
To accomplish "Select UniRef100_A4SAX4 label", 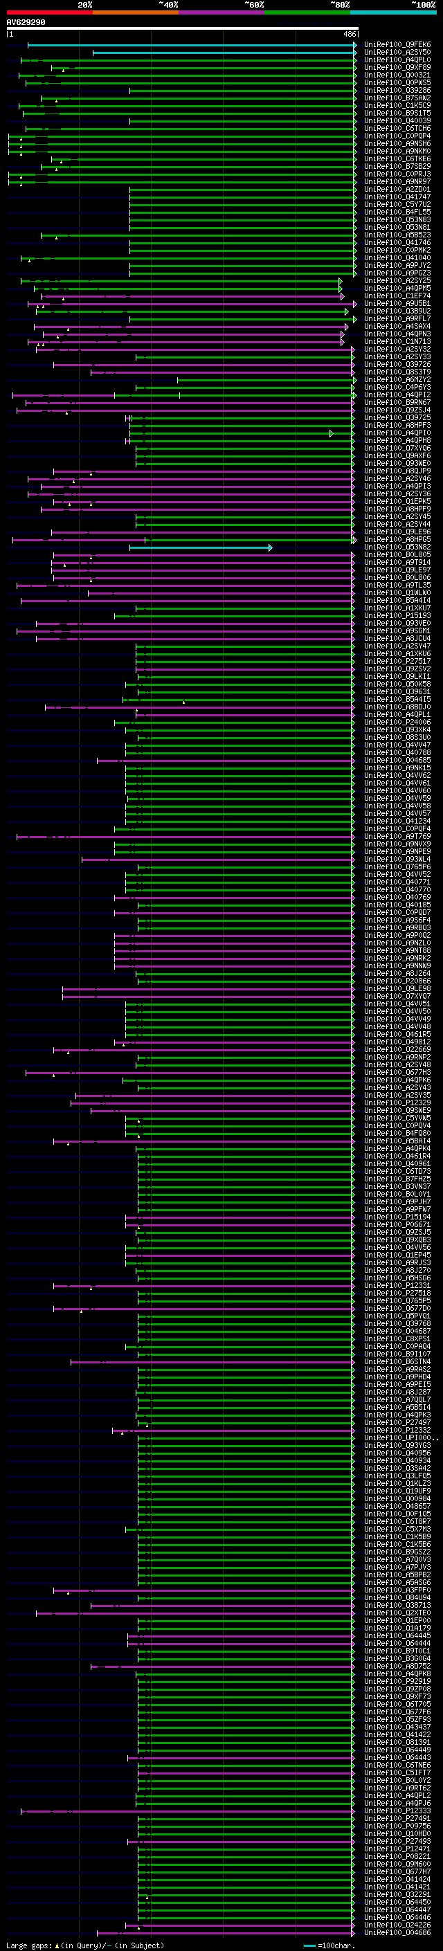I will 397,326.
